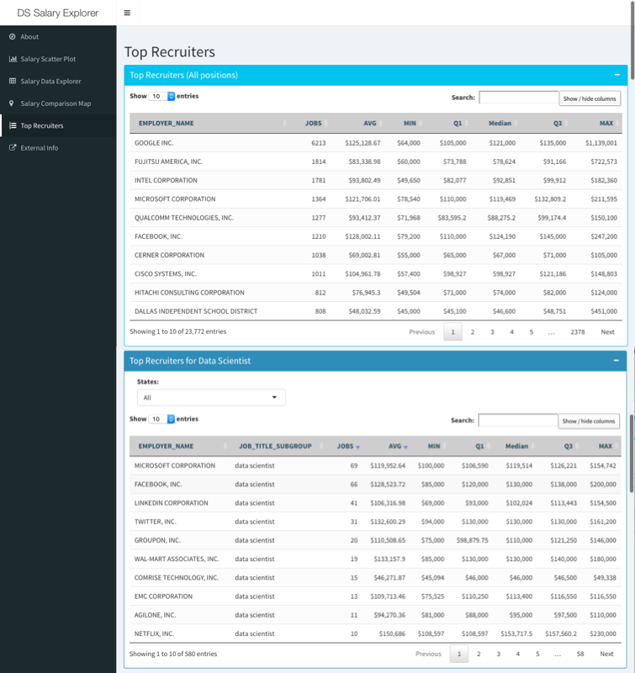Screen dimensions: 635x673
Task: Sort All positions table by Q1 column
Action: tap(458, 123)
